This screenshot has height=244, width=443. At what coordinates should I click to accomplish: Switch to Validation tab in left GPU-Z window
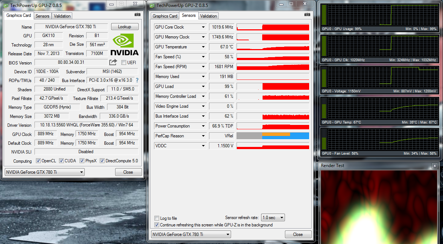click(x=62, y=16)
